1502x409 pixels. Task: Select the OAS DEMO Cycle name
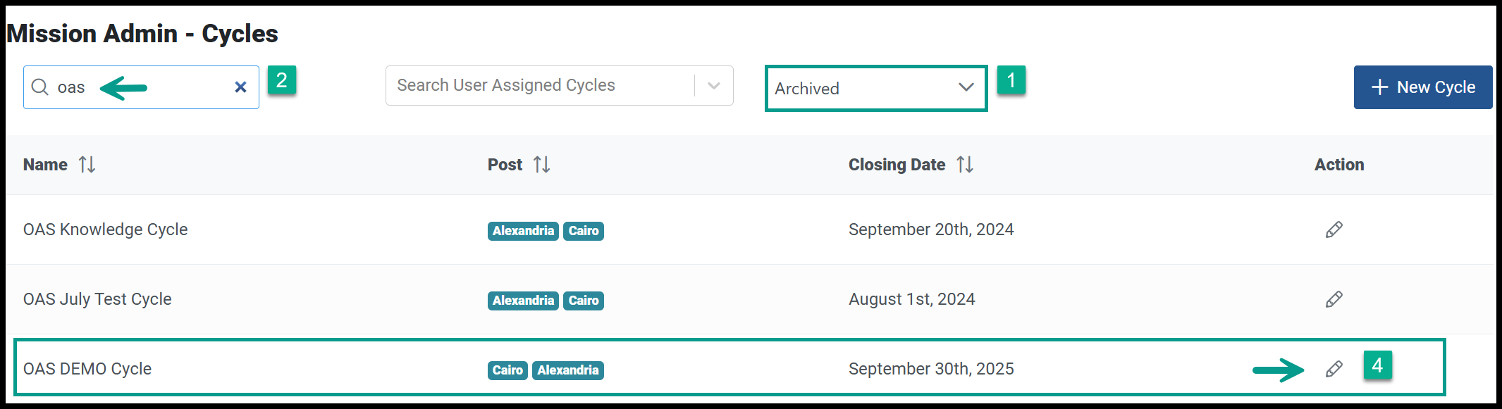click(87, 369)
